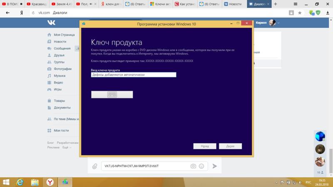Open a new browser tab
This screenshot has width=333, height=187.
pos(276,4)
